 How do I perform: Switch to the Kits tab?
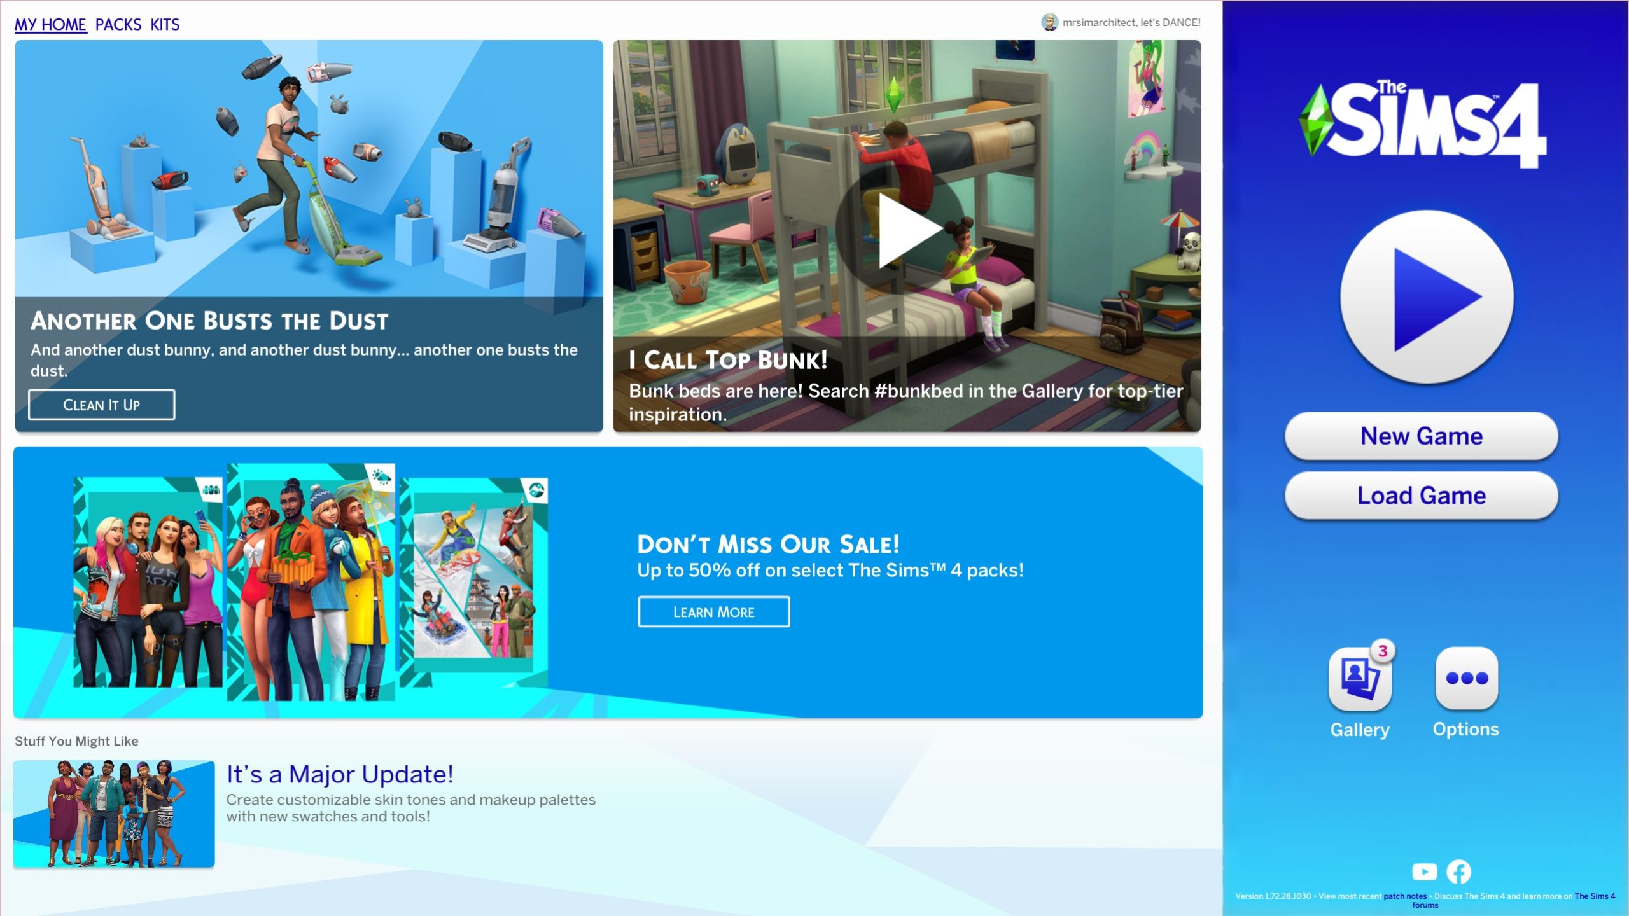pos(165,25)
